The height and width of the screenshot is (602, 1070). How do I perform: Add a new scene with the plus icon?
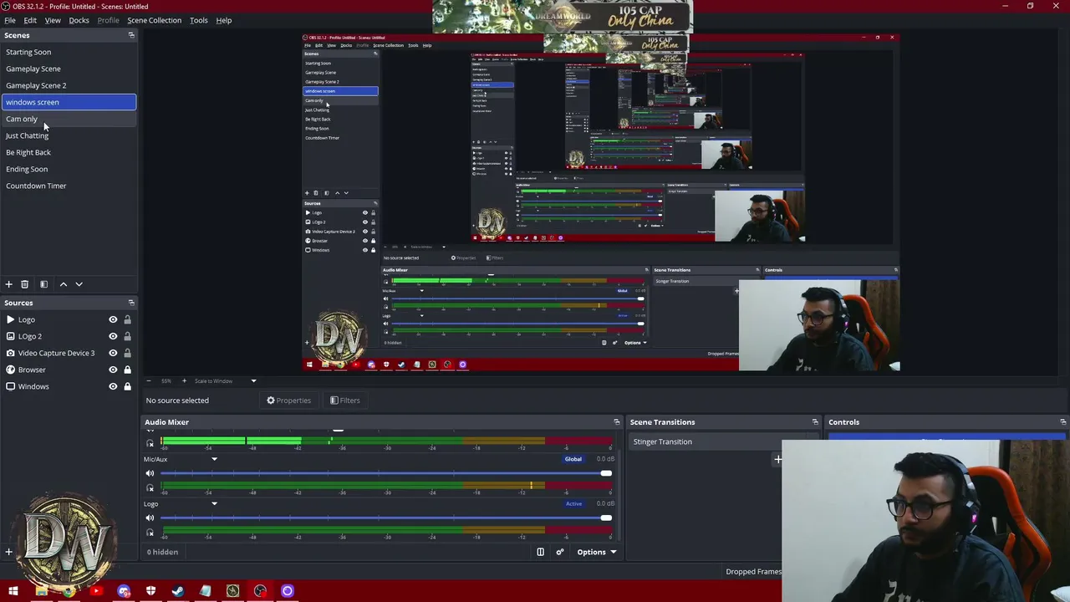(x=9, y=284)
